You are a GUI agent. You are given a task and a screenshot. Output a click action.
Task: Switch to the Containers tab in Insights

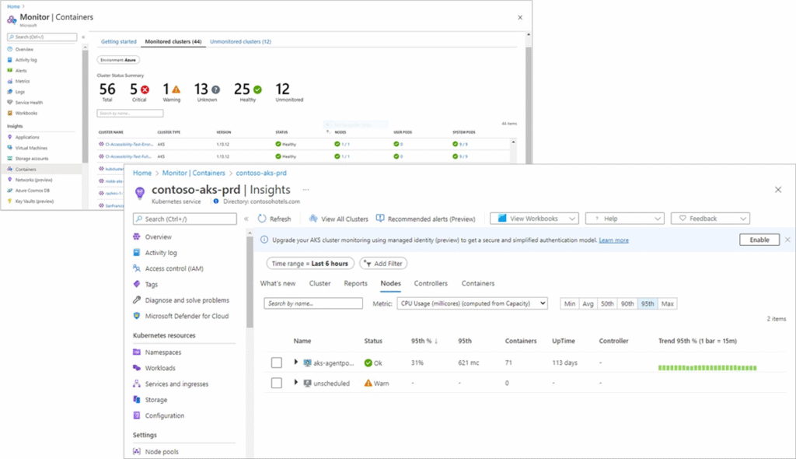coord(478,283)
